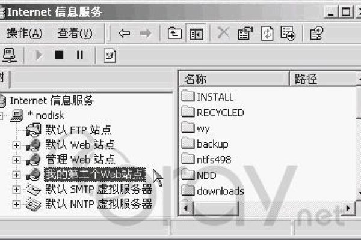Expand the 默认 NNTP 虚拟服务器 node
361x240 pixels.
(x=16, y=205)
